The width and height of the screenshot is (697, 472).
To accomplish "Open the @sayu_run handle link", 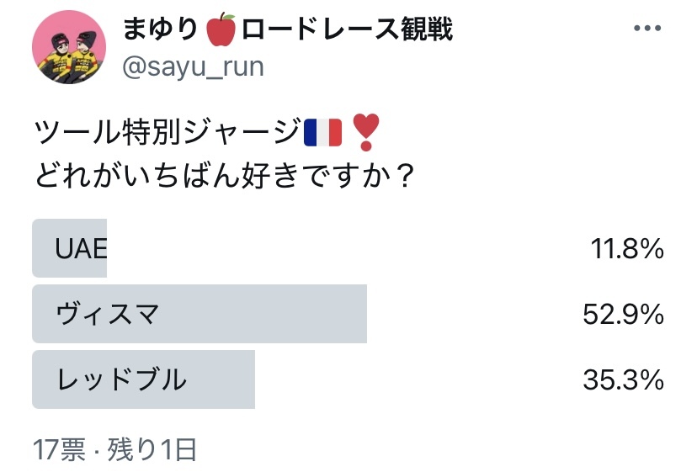I will pos(193,67).
